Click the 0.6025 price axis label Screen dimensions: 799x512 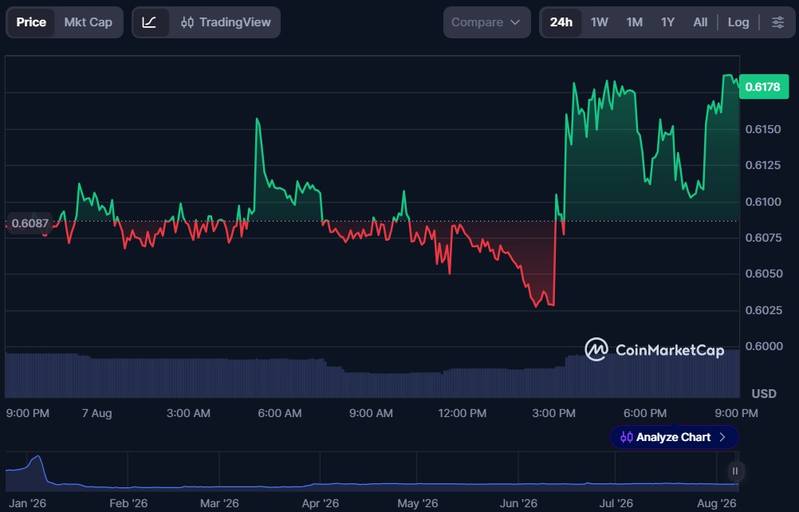point(763,310)
